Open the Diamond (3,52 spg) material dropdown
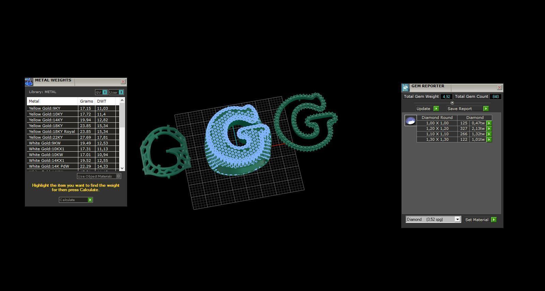Image resolution: width=545 pixels, height=291 pixels. [x=433, y=219]
